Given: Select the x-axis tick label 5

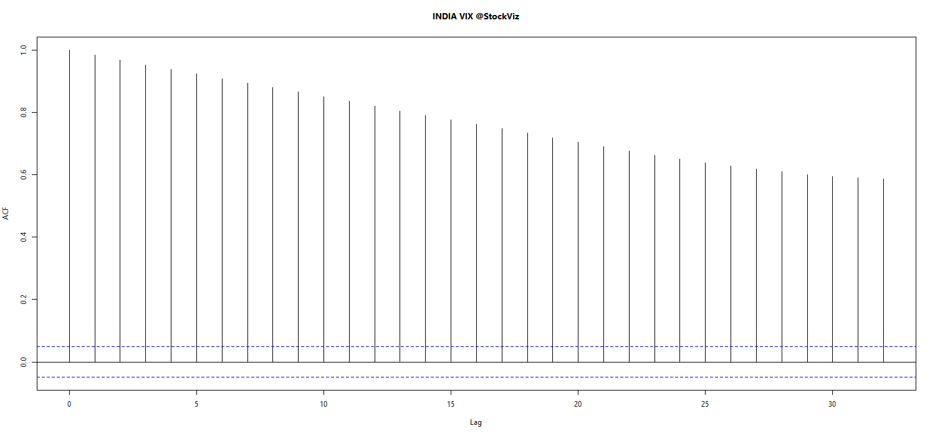Looking at the screenshot, I should click(196, 403).
